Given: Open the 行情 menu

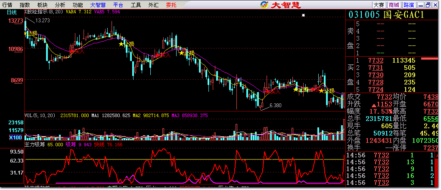Looking at the screenshot, I should pyautogui.click(x=7, y=5).
